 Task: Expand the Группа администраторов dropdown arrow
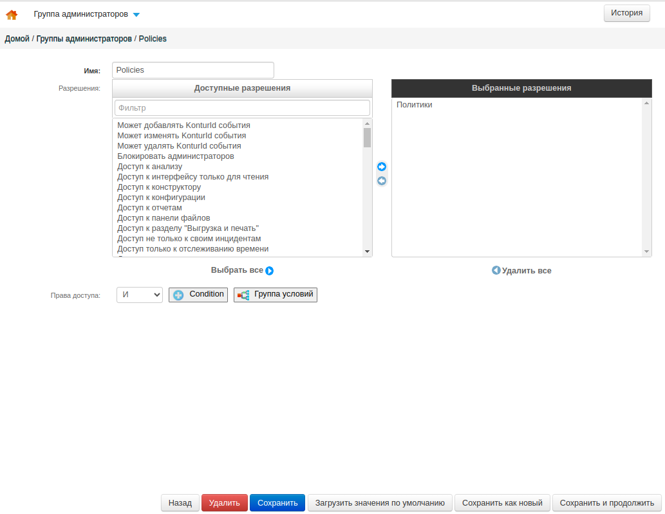pyautogui.click(x=136, y=15)
